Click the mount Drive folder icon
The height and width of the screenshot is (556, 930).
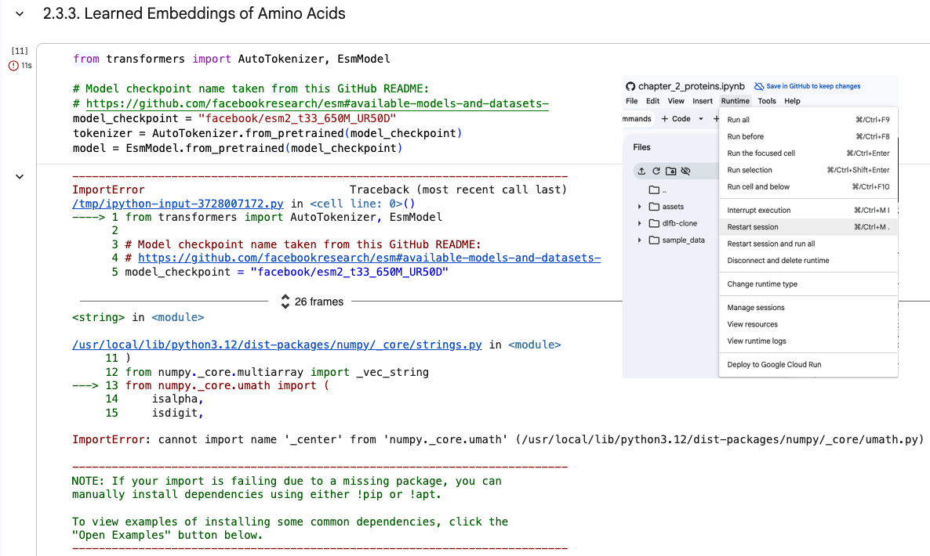click(x=670, y=171)
